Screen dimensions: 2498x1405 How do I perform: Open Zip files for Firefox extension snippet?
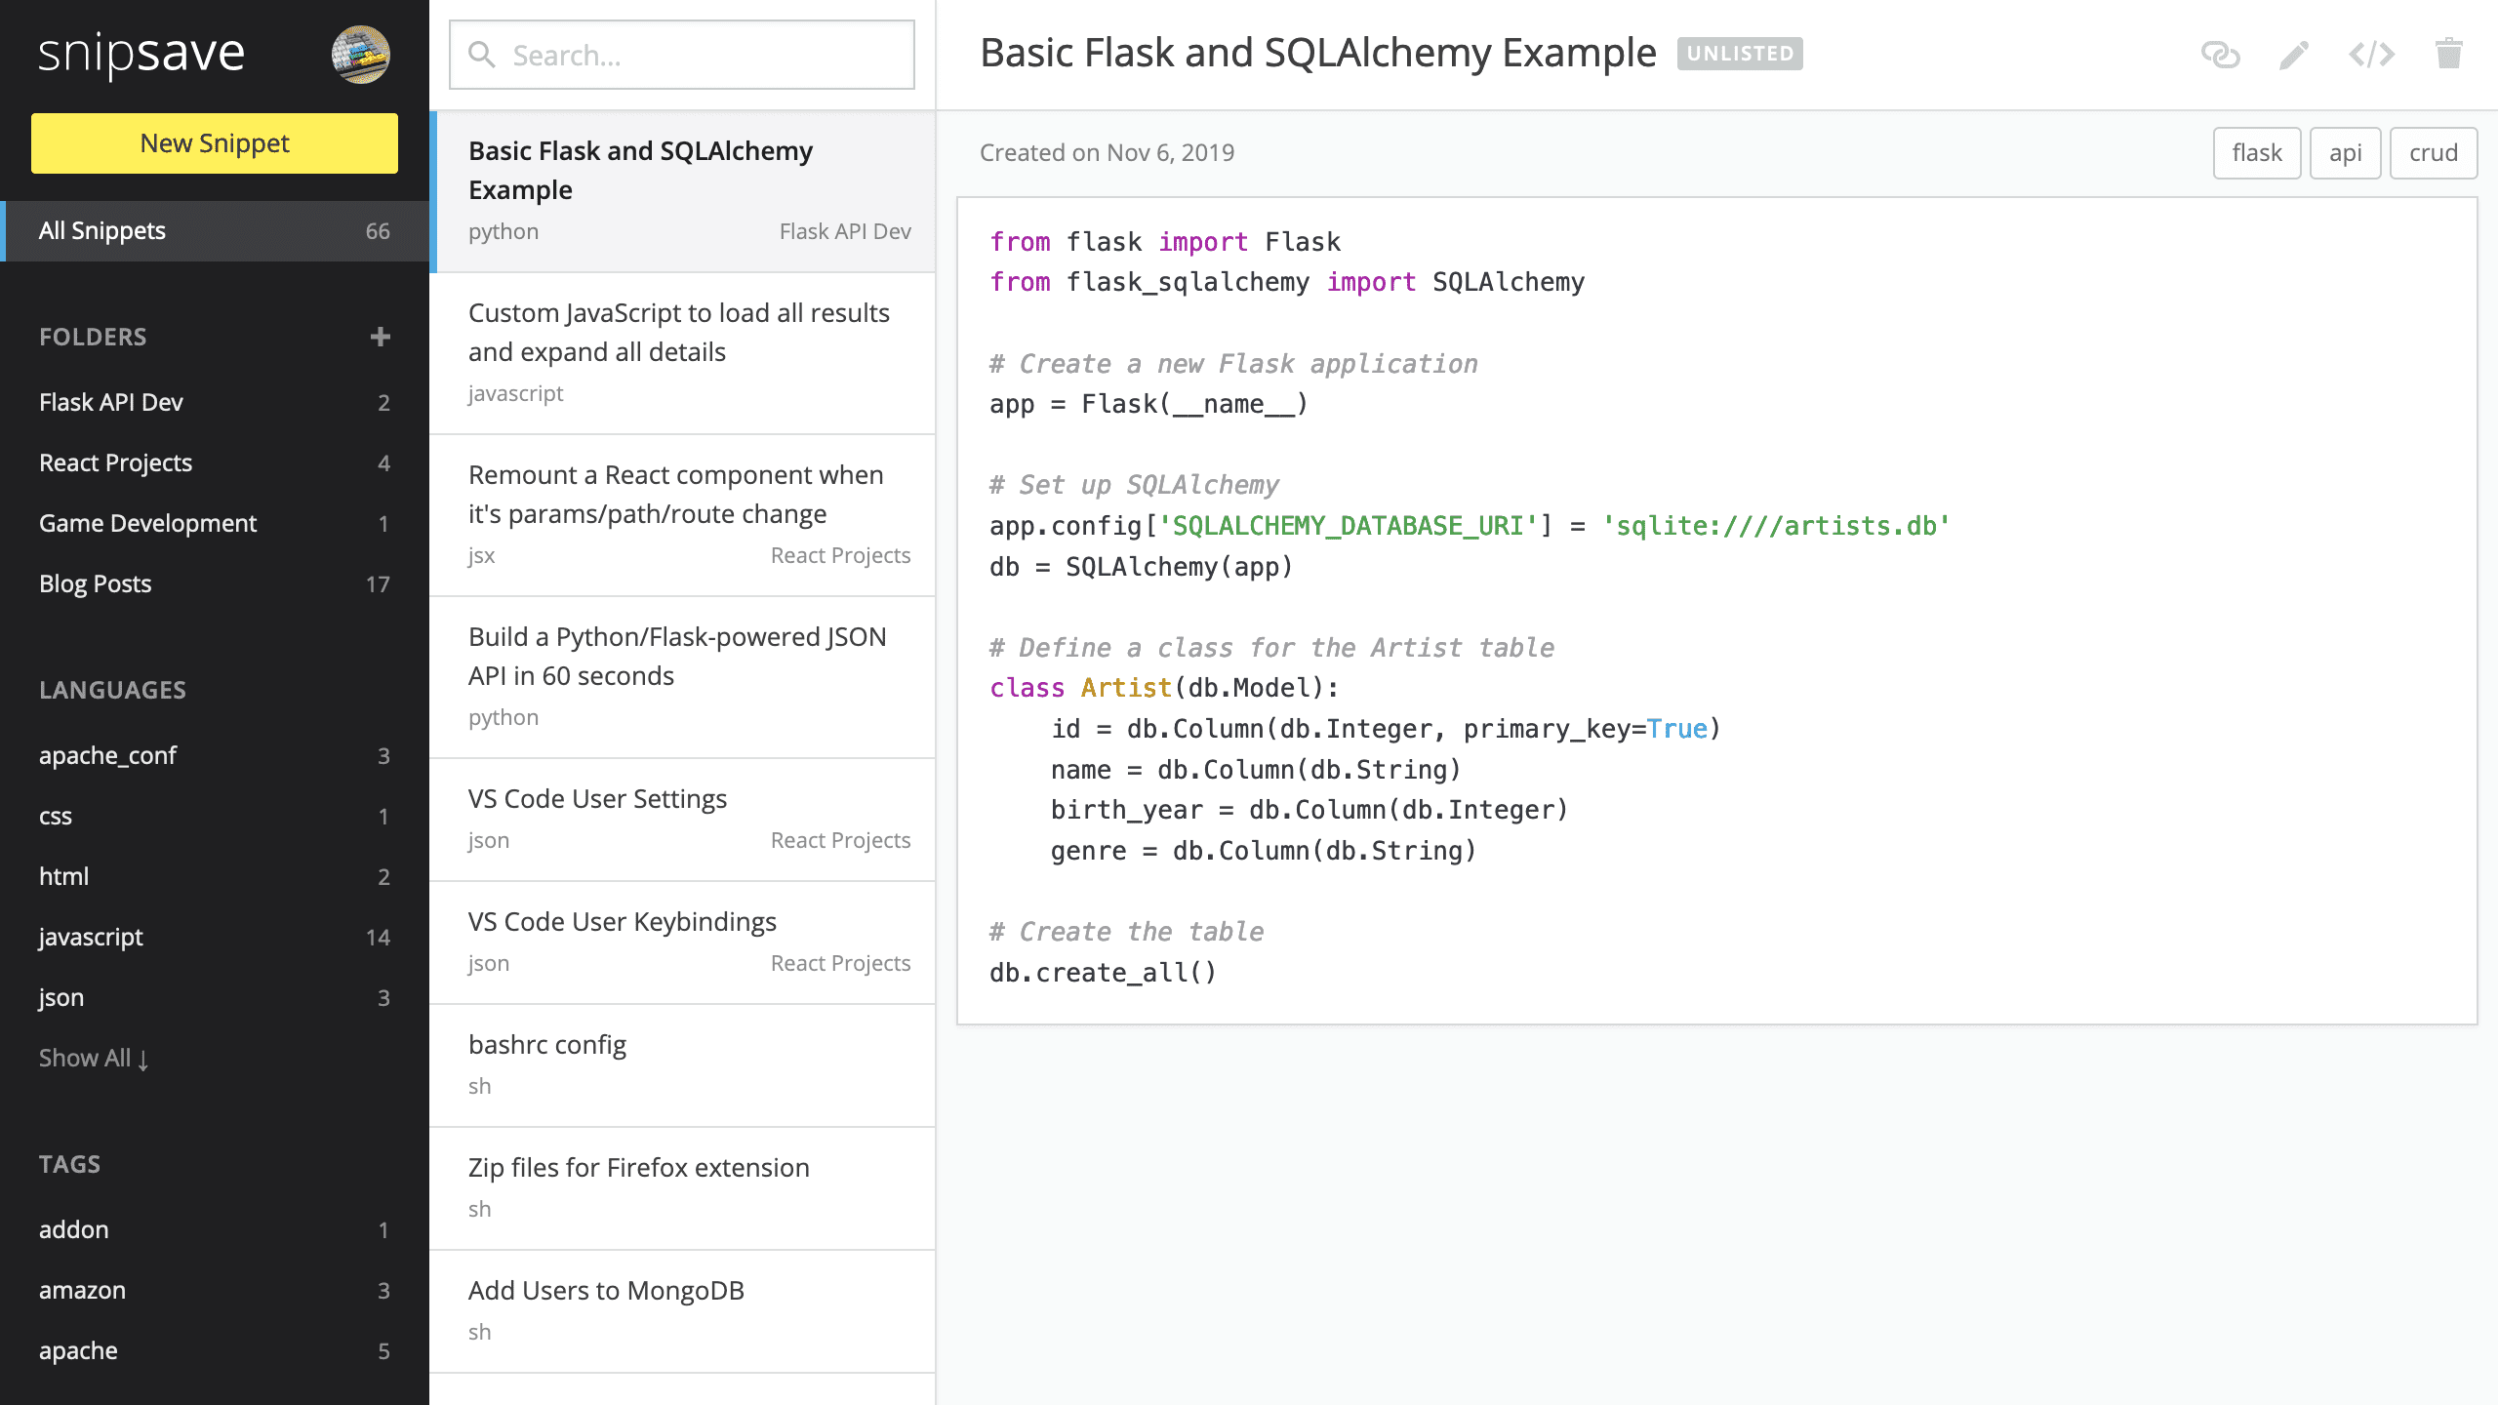pos(682,1188)
